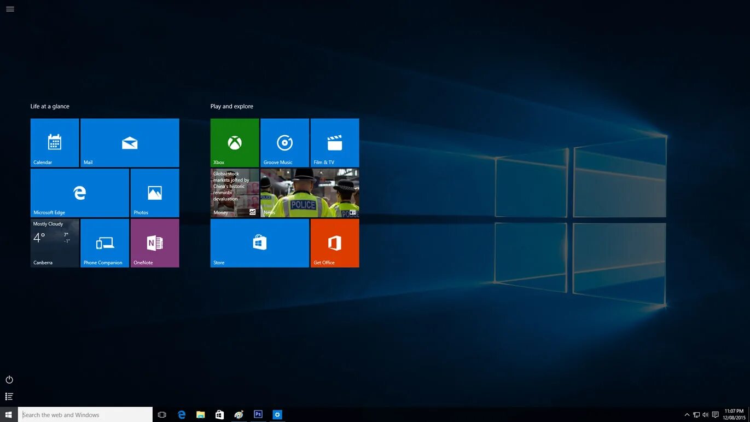The image size is (750, 422).
Task: Click the Windows Start button
Action: click(x=8, y=415)
